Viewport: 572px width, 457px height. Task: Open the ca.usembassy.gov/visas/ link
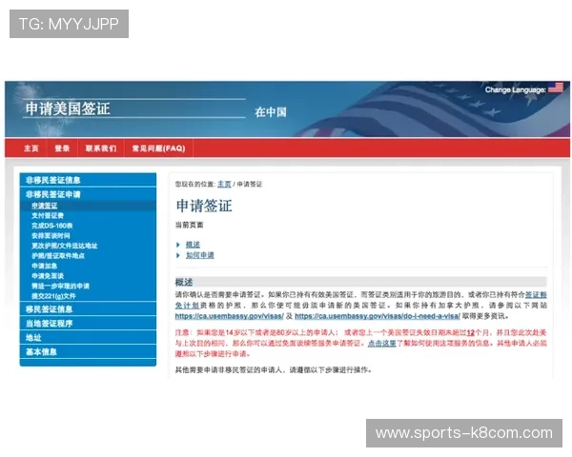click(230, 316)
